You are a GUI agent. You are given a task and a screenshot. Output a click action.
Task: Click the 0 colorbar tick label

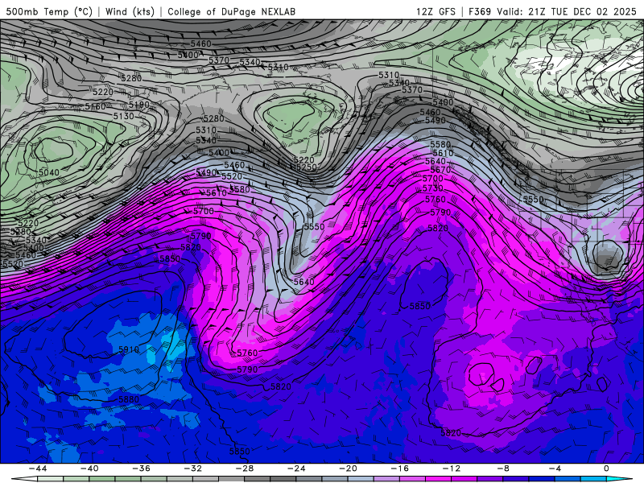tap(607, 469)
